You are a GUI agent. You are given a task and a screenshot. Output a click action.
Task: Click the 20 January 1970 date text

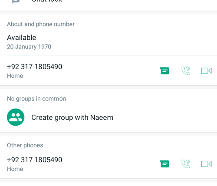pyautogui.click(x=29, y=47)
